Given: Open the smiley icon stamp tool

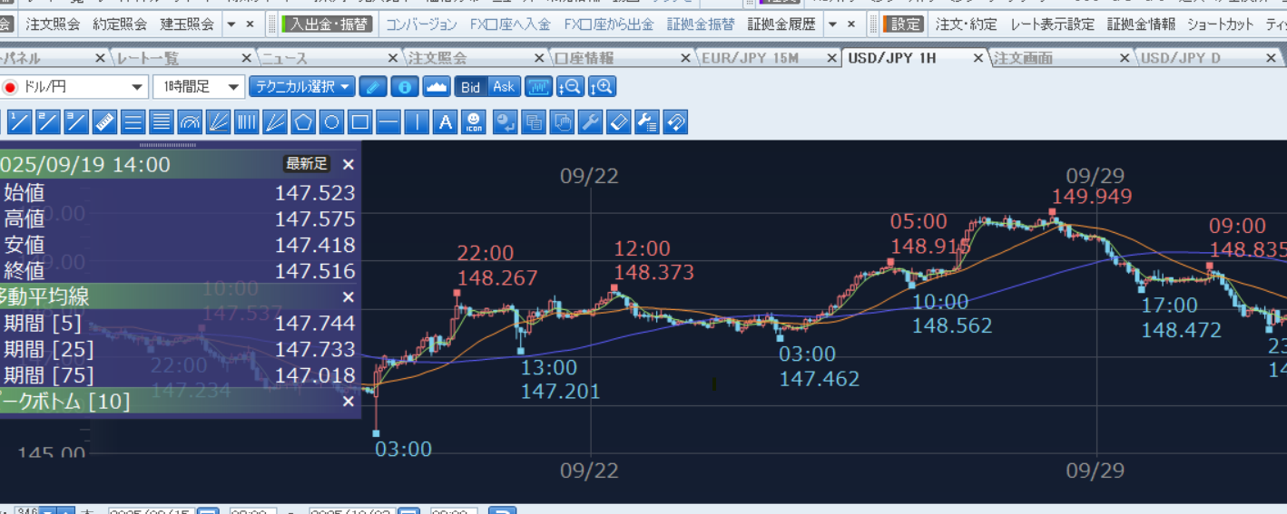Looking at the screenshot, I should pos(473,122).
